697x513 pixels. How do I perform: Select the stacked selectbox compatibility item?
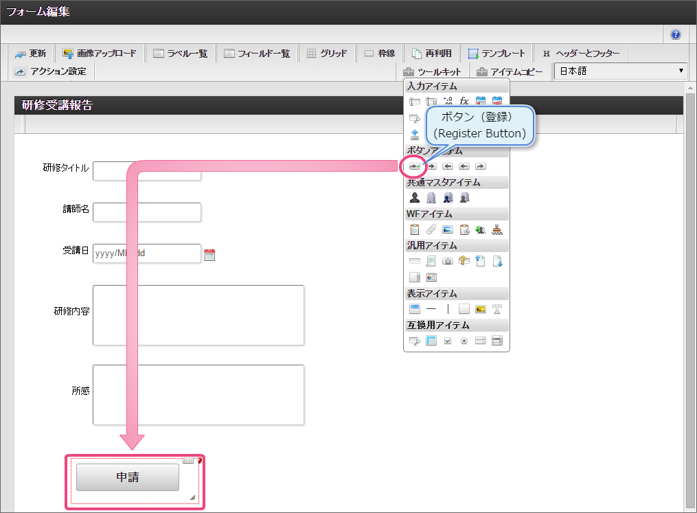click(481, 341)
